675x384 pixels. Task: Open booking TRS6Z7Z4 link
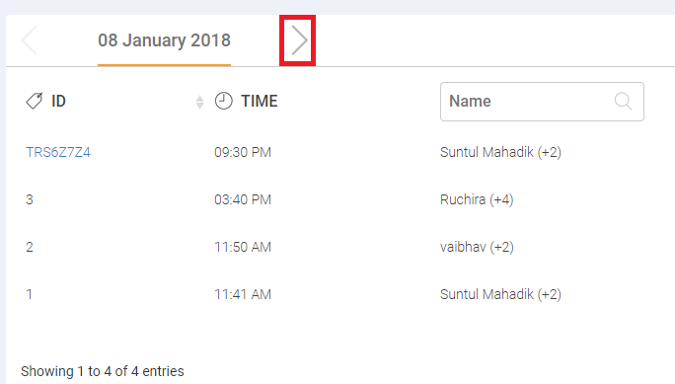[x=58, y=152]
